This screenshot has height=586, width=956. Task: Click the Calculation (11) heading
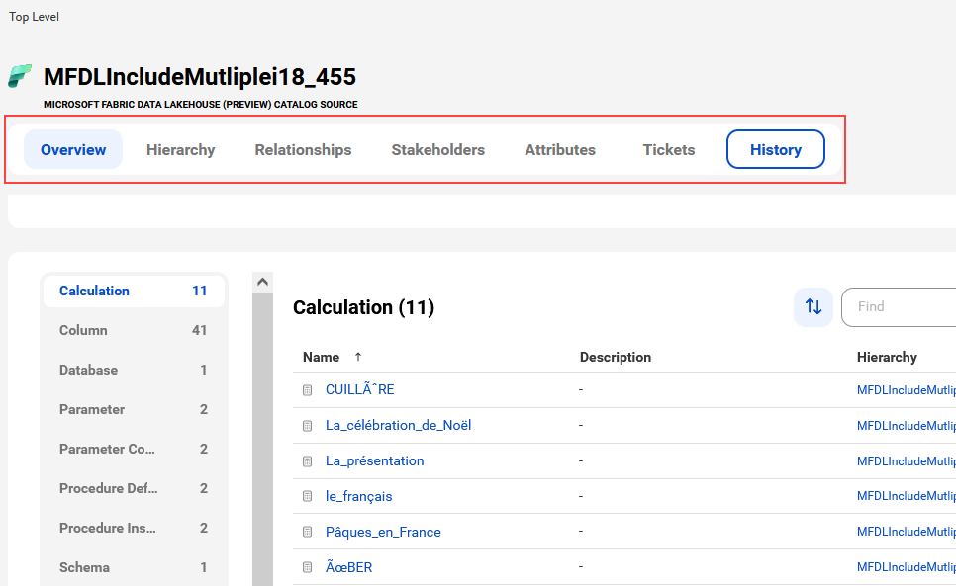click(x=363, y=307)
